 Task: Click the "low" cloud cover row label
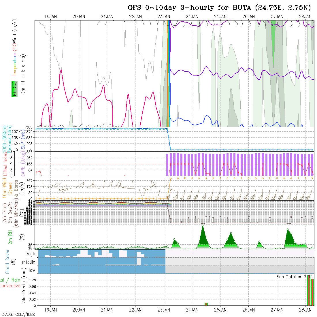point(32,270)
